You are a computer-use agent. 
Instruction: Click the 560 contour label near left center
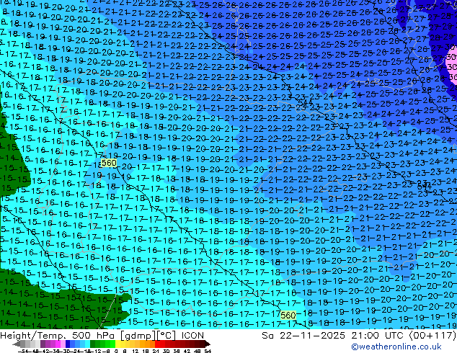point(109,163)
